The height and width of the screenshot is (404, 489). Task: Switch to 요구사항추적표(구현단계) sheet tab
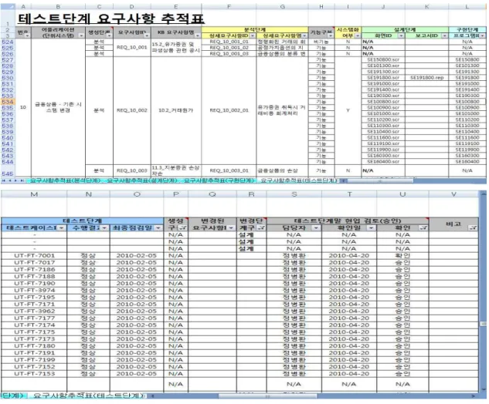pos(219,180)
